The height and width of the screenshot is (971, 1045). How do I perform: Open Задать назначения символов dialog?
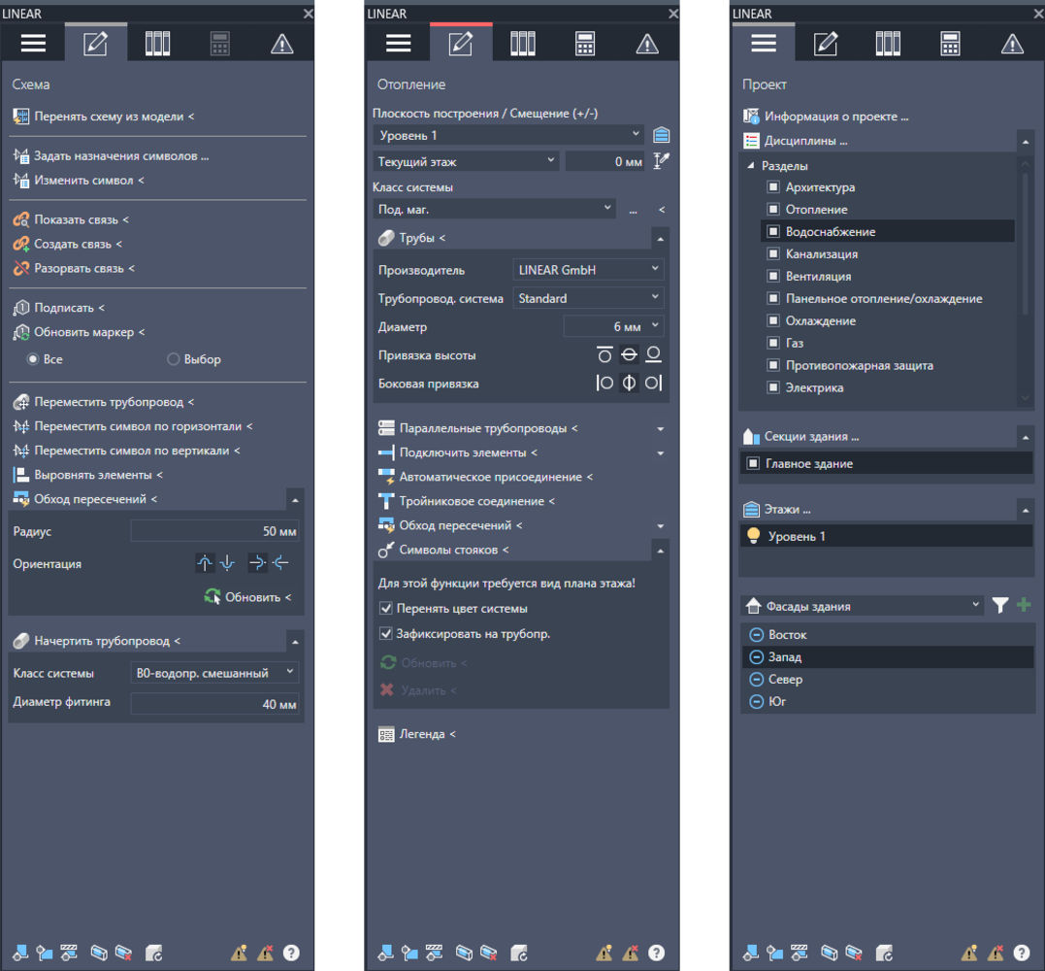[x=111, y=156]
